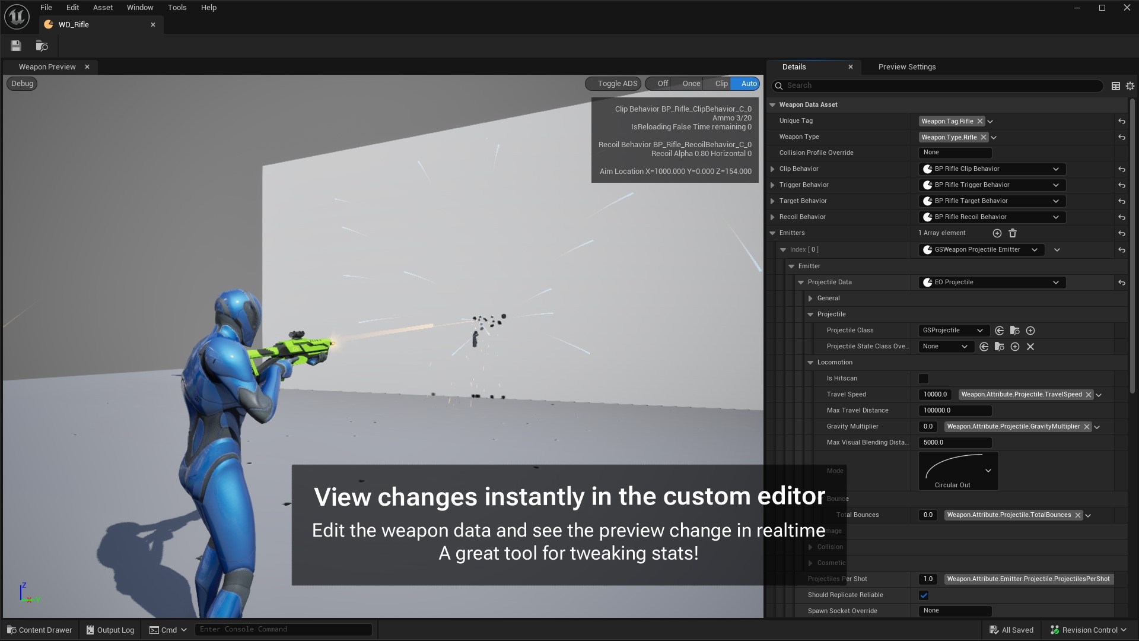Open the Asset menu
The image size is (1139, 641).
tap(103, 8)
